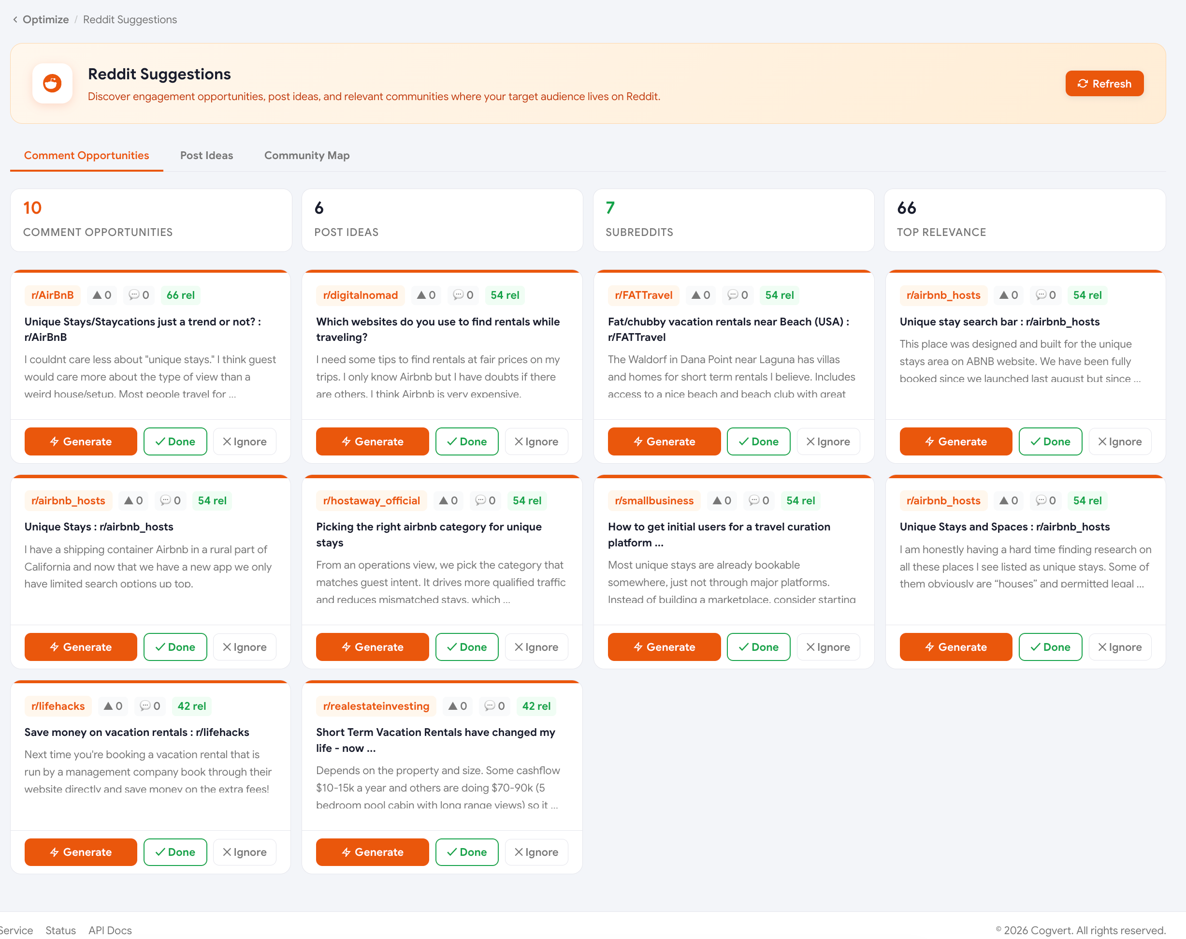Open 'Which websites do you use' post title

(437, 329)
